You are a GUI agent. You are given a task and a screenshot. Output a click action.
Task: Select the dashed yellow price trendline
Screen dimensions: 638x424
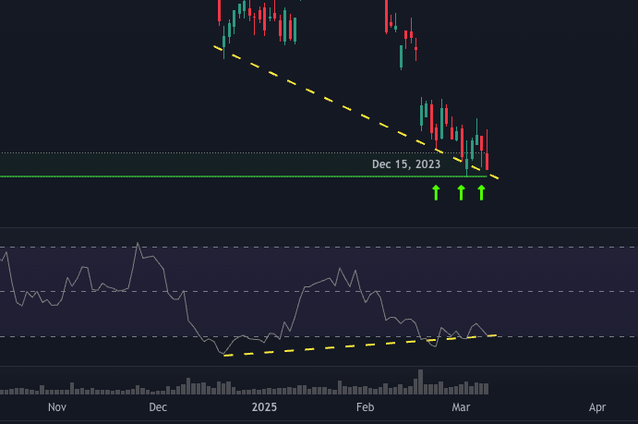[356, 113]
